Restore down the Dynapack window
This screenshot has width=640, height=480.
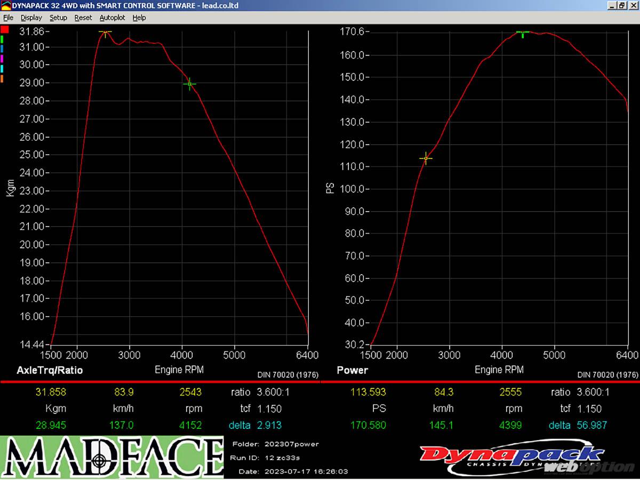pos(621,5)
